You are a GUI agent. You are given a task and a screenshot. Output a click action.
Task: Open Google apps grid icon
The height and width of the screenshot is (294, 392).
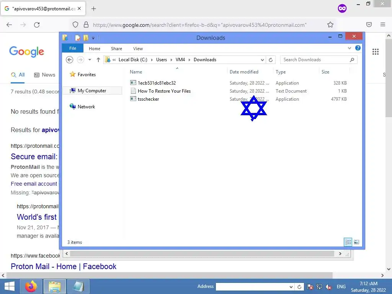tap(375, 52)
